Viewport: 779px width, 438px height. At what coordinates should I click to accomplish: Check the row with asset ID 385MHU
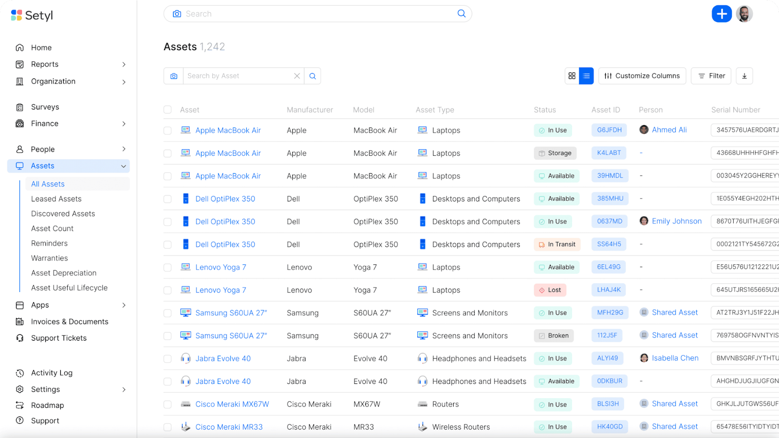pyautogui.click(x=167, y=199)
